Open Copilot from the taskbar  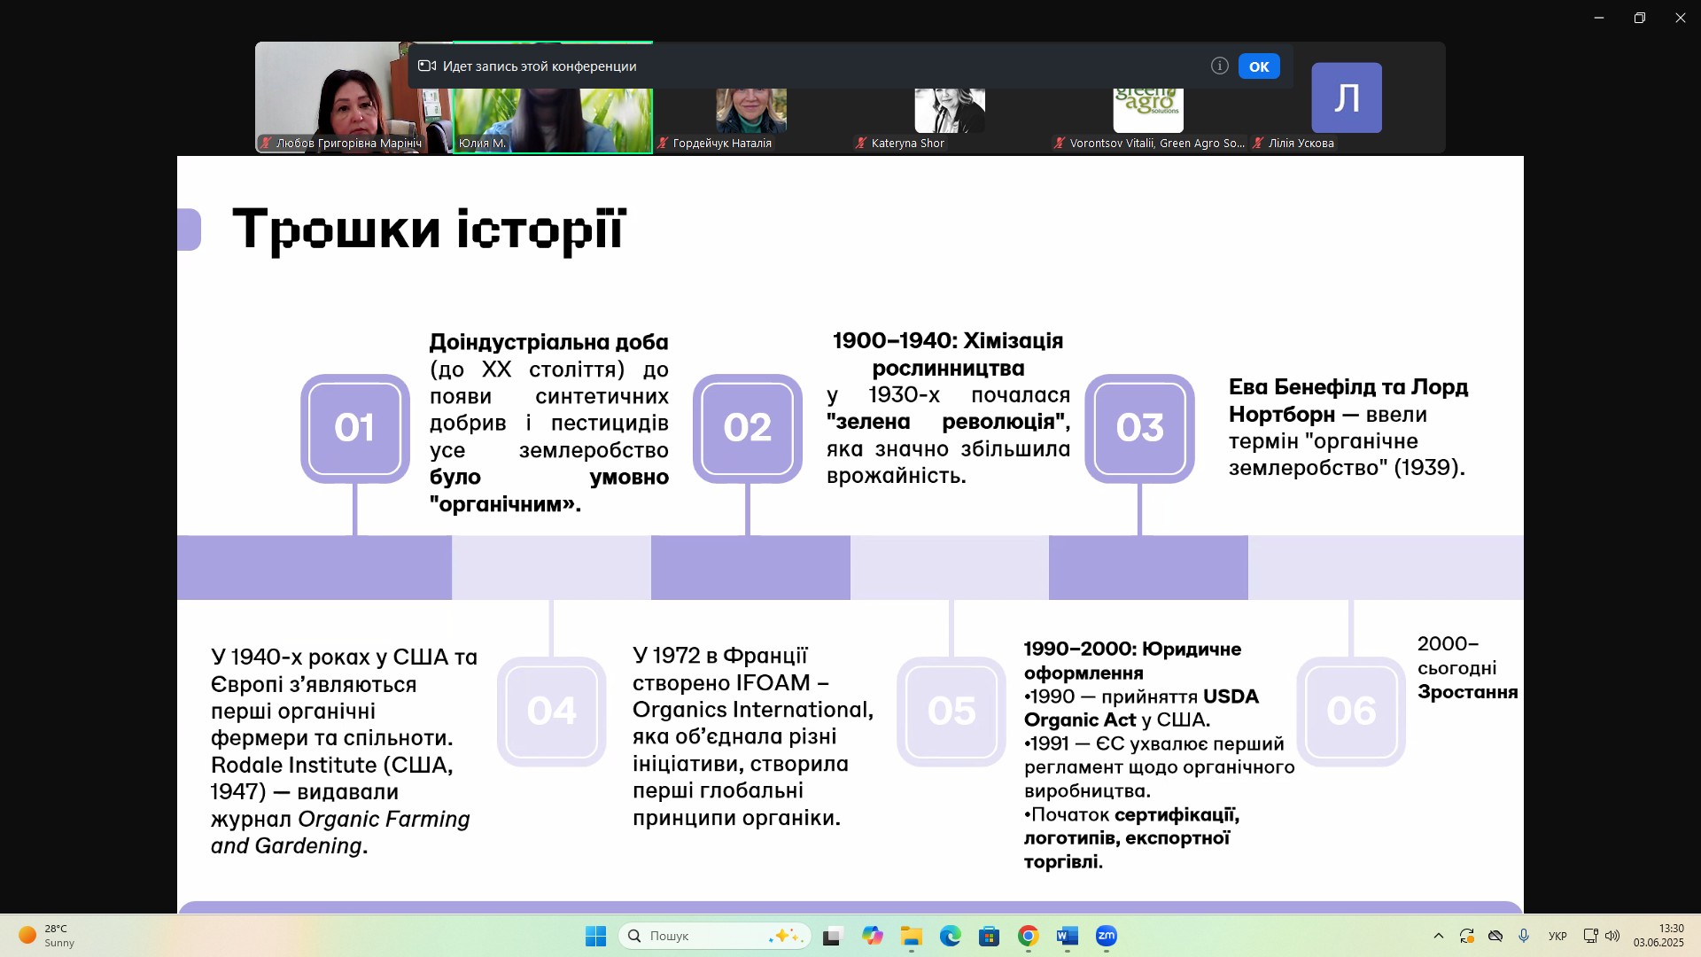873,936
